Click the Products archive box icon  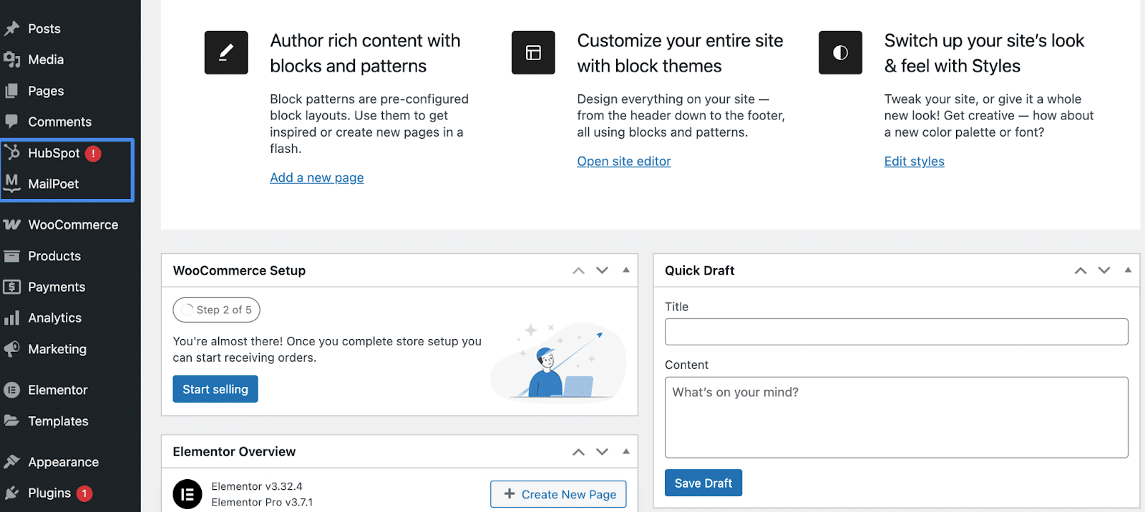(x=11, y=256)
